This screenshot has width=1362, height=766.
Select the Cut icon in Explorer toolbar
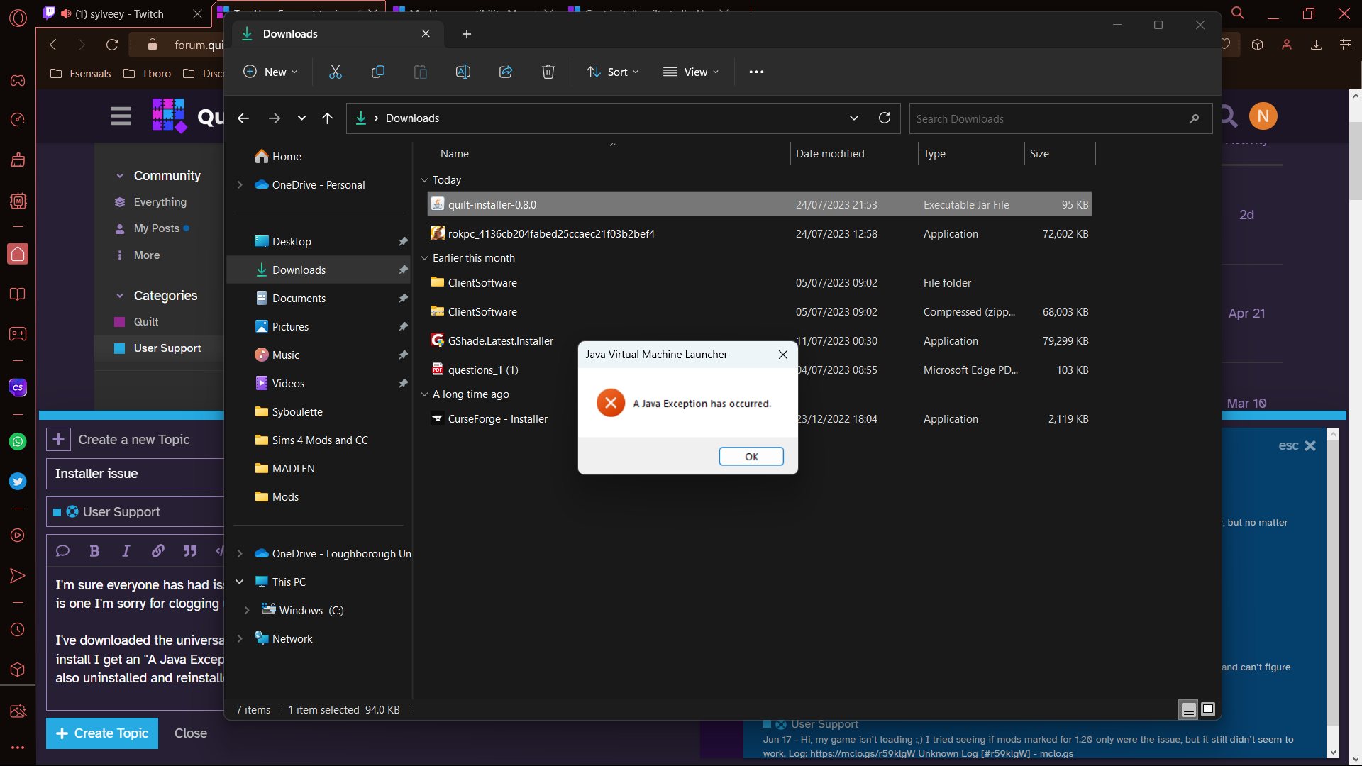click(x=336, y=72)
